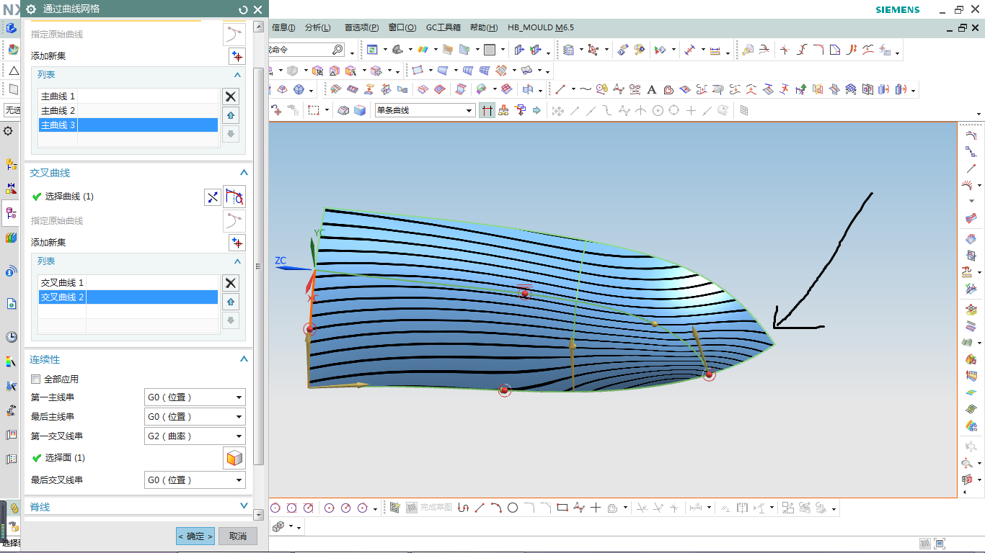Click the Arc tool in sketch toolbar

tap(496, 508)
